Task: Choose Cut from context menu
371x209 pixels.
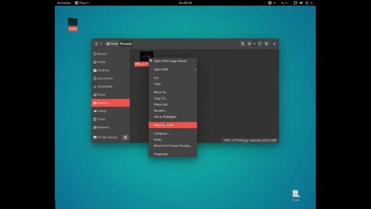Action: 173,78
